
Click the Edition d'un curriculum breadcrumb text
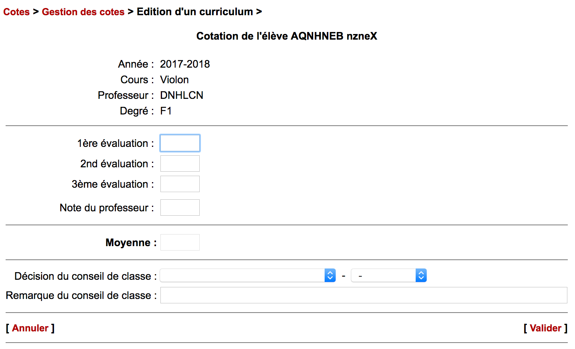coord(194,12)
